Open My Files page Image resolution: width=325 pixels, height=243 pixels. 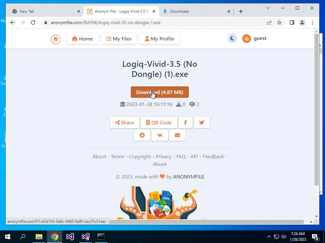119,39
